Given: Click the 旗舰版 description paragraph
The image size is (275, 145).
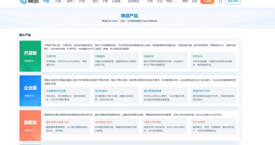Looking at the screenshot, I should pos(134,115).
